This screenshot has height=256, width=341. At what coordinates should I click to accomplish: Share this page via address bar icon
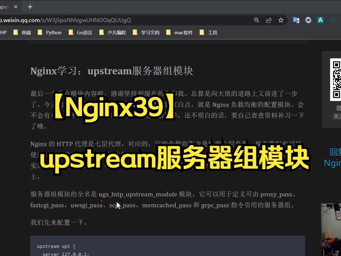point(269,20)
